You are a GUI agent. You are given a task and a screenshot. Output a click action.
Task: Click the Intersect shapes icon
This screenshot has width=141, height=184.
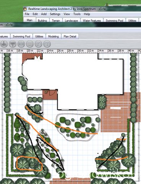[47, 44]
